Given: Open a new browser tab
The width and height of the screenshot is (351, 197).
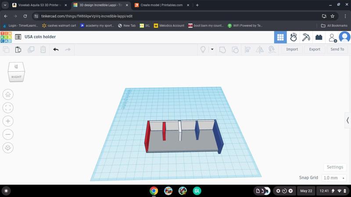Looking at the screenshot, I should (197, 5).
